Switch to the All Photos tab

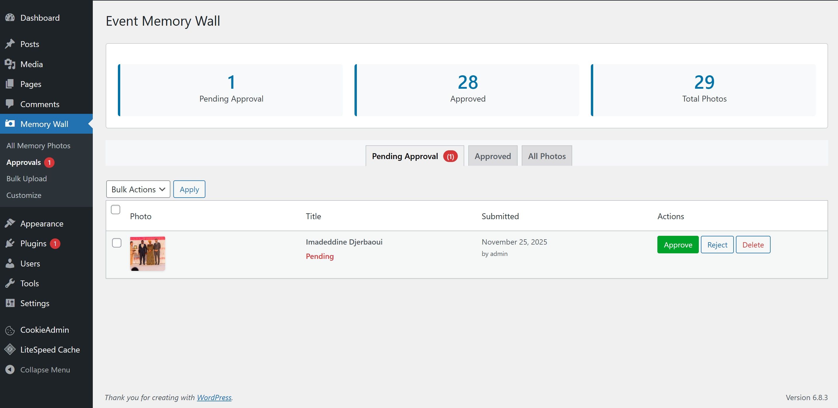[547, 156]
